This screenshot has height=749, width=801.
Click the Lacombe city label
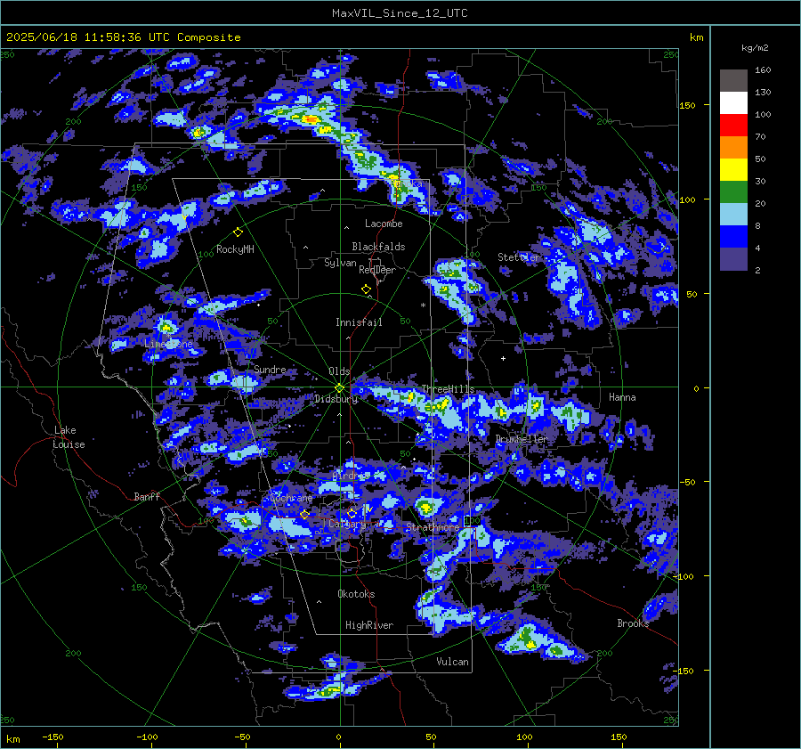coord(384,224)
